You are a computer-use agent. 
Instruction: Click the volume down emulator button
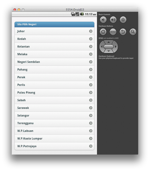click(x=103, y=20)
